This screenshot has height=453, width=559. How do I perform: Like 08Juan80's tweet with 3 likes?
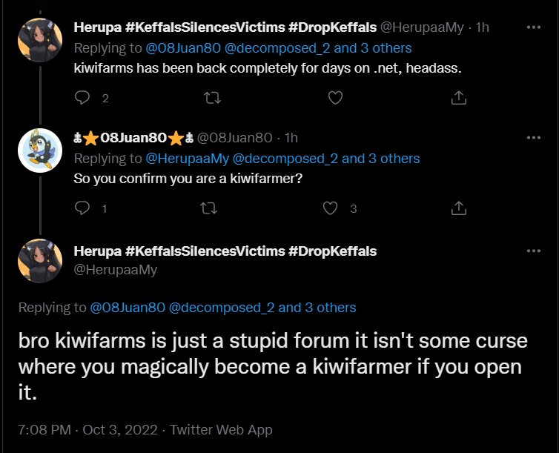[x=331, y=208]
